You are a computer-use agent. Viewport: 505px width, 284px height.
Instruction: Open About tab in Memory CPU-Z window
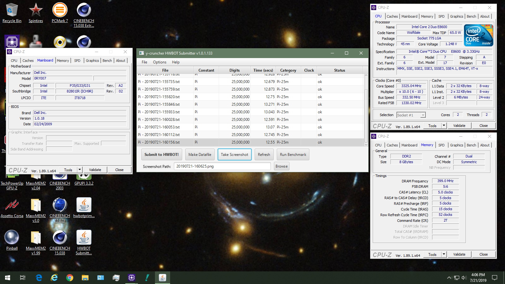485,145
